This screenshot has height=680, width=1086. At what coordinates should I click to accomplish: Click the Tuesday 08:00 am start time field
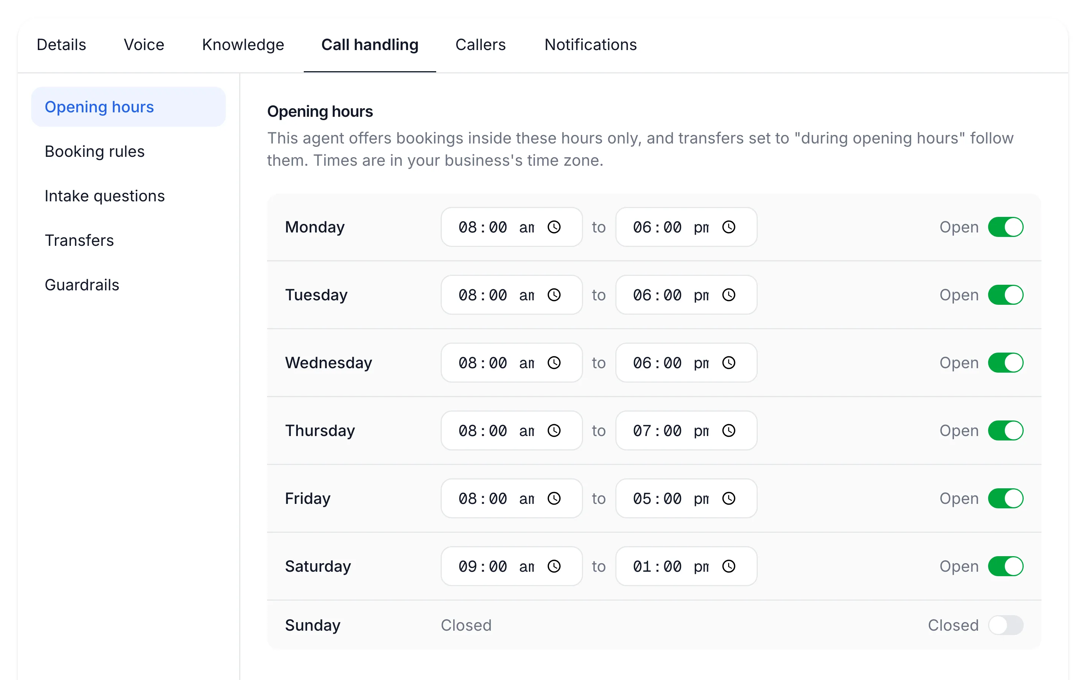pyautogui.click(x=511, y=295)
